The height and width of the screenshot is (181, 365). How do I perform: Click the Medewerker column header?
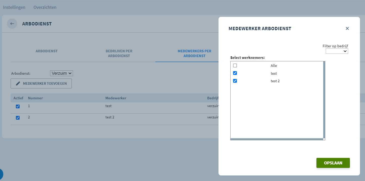tap(116, 98)
